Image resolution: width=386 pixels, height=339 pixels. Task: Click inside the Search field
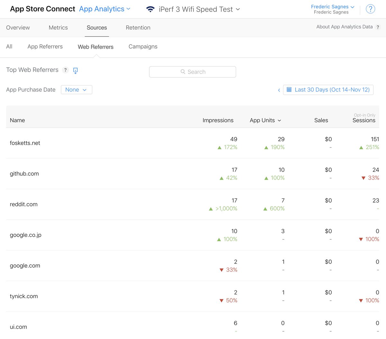click(193, 72)
